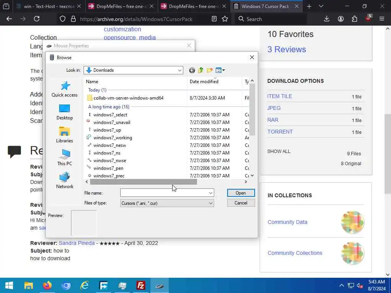Screen dimensions: 391x293
Task: Toggle reader view icon
Action: click(214, 19)
